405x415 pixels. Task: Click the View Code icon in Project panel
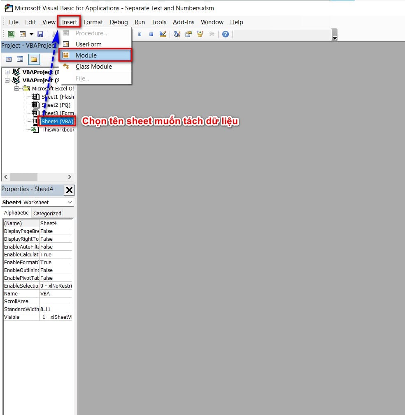[9, 59]
